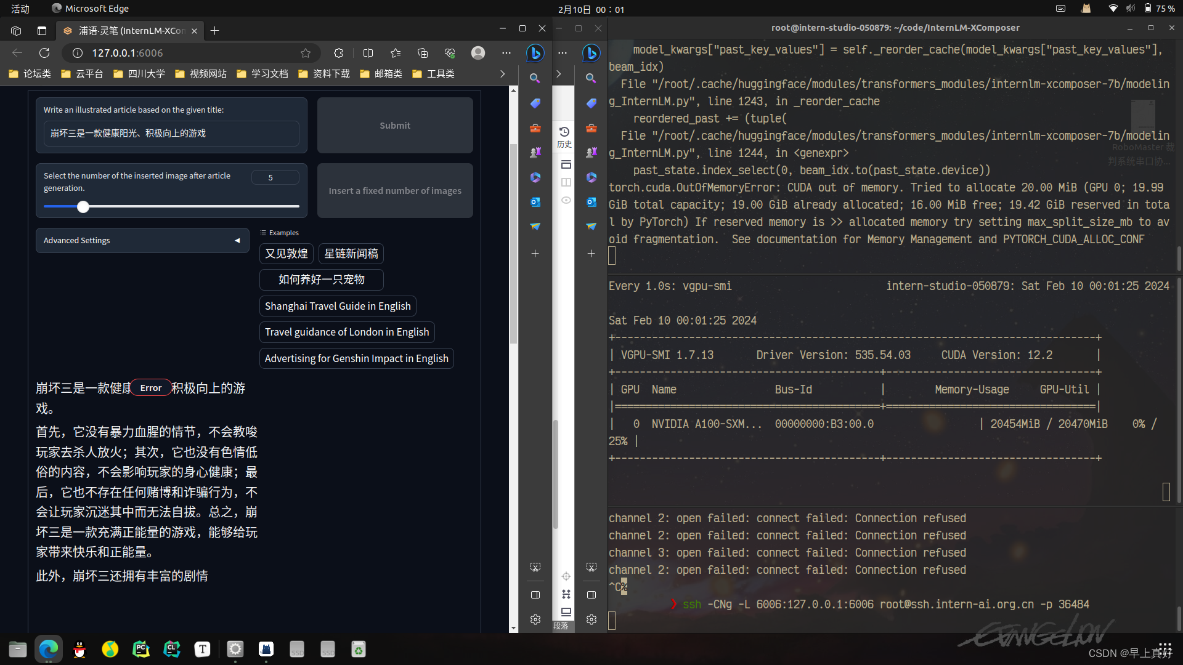Open the 活动 activities menu
Screen dimensions: 1183x665
pyautogui.click(x=20, y=9)
